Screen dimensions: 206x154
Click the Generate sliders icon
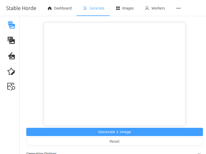(x=85, y=8)
